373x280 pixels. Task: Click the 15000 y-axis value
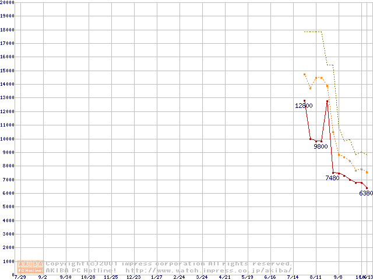point(8,71)
